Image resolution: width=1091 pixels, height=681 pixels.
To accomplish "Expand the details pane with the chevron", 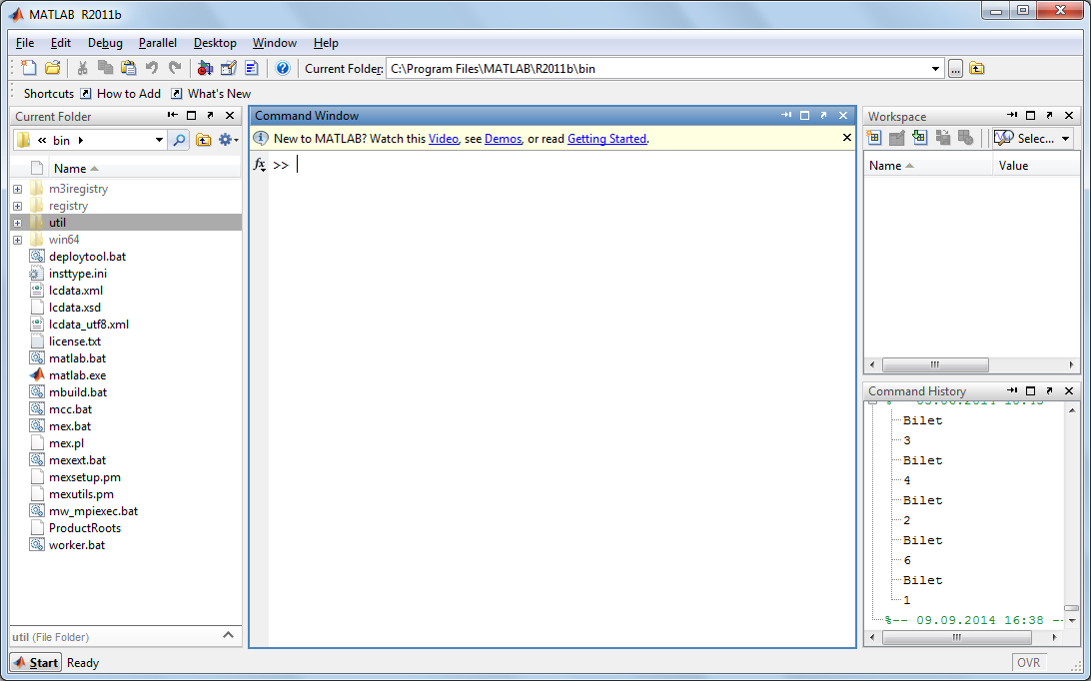I will point(228,635).
